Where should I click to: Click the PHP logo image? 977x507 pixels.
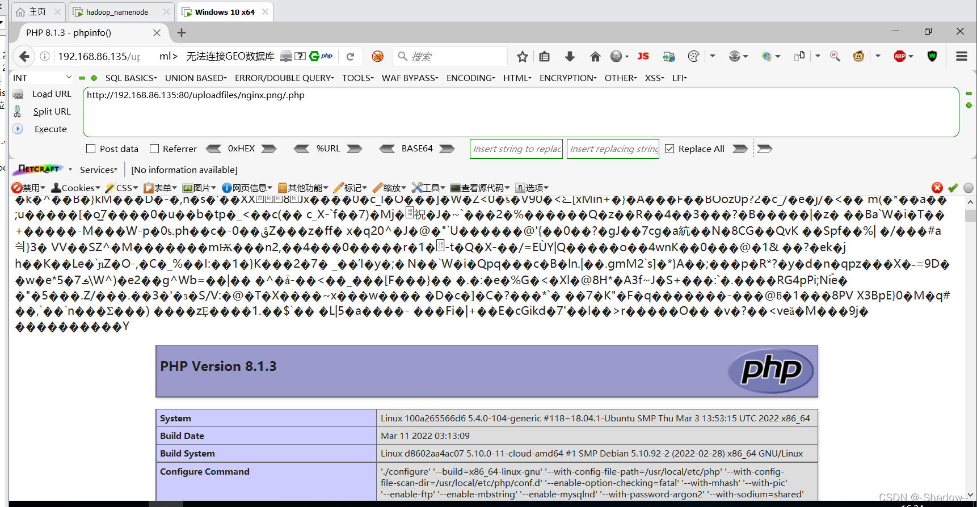(x=770, y=371)
